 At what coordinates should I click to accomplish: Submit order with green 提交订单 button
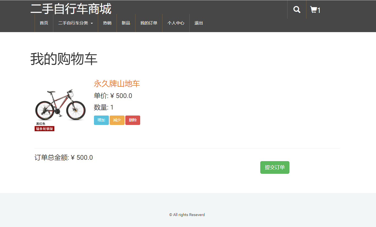[x=275, y=167]
